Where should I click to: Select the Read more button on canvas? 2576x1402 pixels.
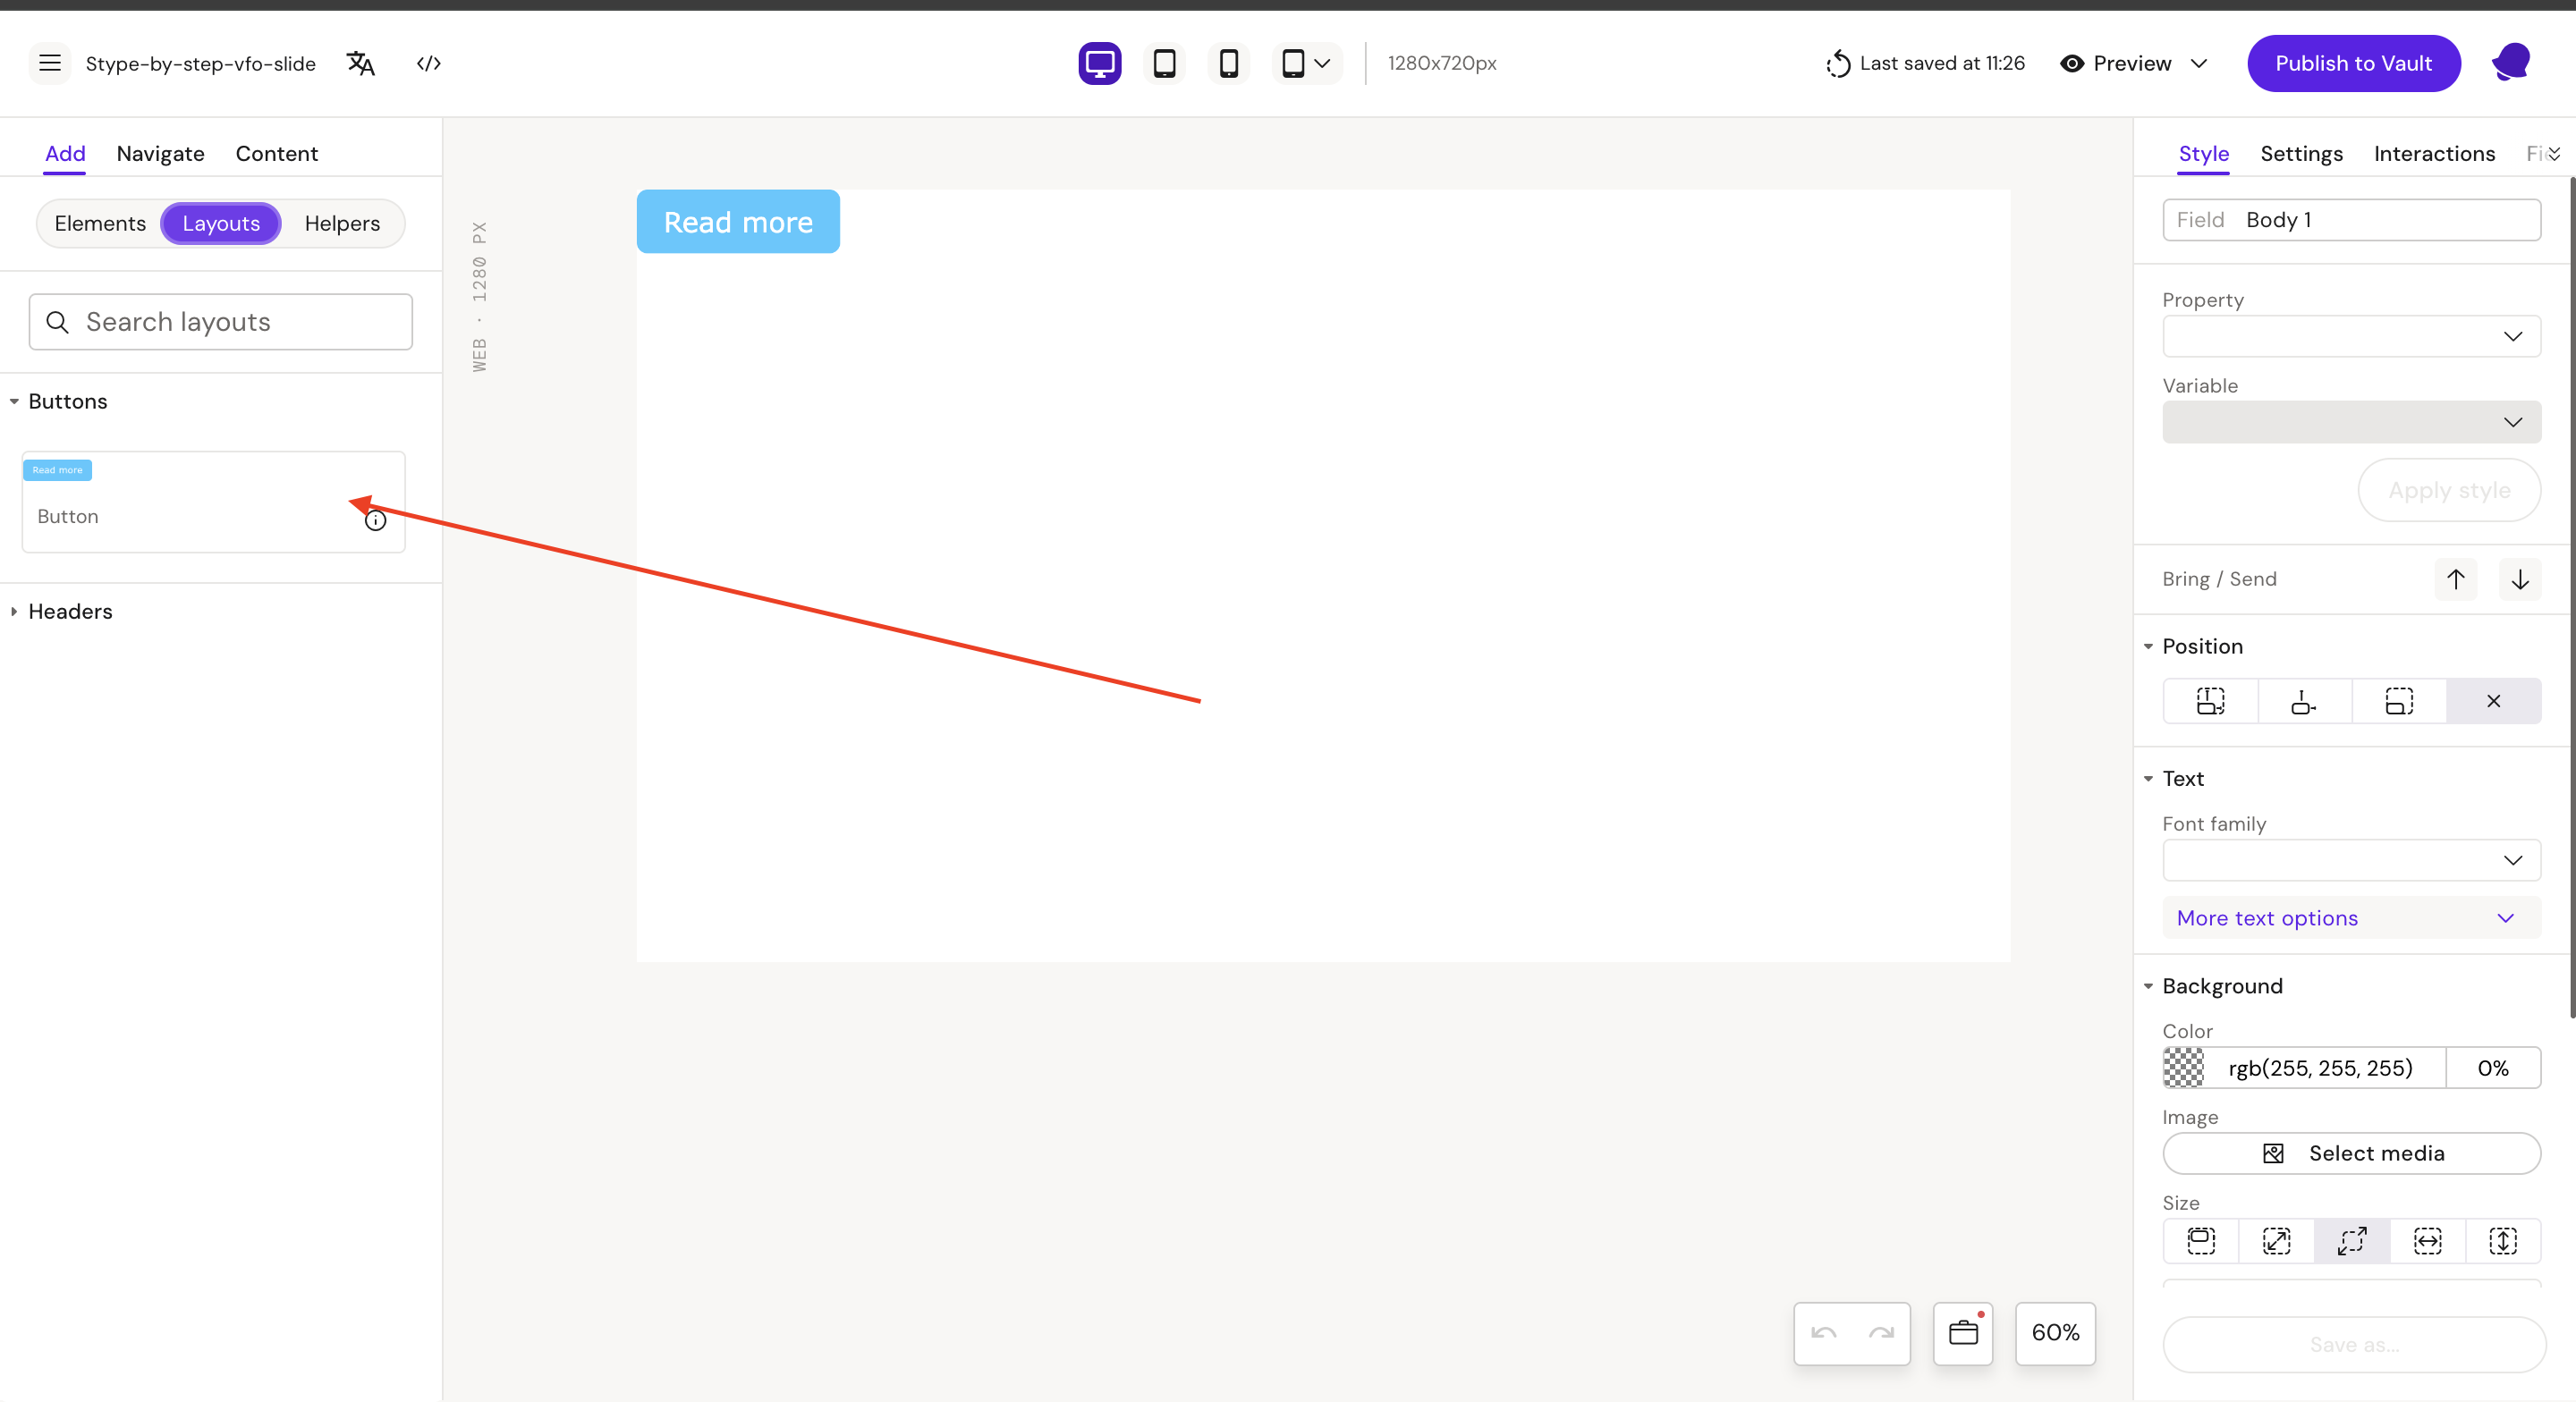[x=738, y=222]
